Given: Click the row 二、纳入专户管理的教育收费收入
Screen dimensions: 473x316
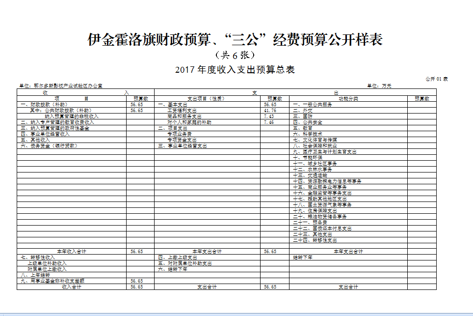Looking at the screenshot, I should 72,122.
